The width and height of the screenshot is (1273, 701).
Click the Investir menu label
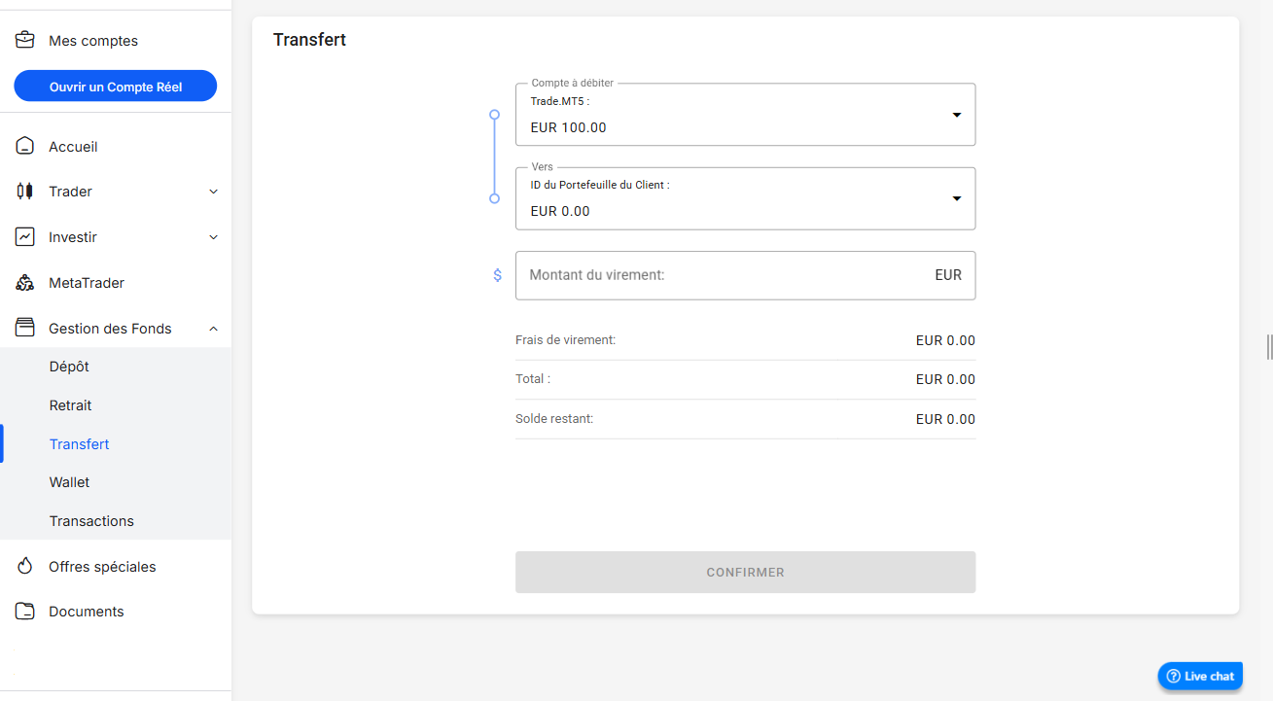[x=73, y=237]
